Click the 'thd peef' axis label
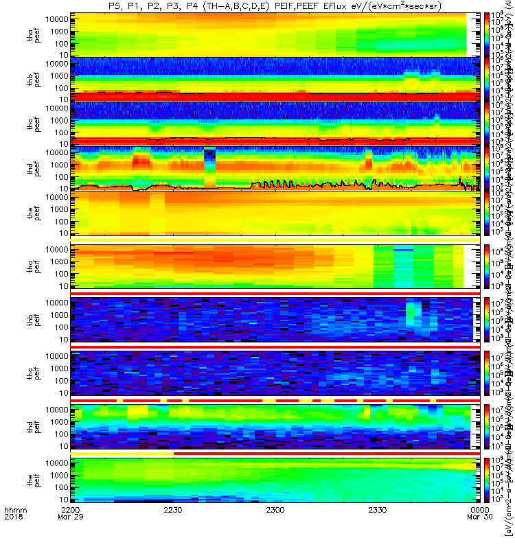The width and height of the screenshot is (515, 549). [x=34, y=168]
